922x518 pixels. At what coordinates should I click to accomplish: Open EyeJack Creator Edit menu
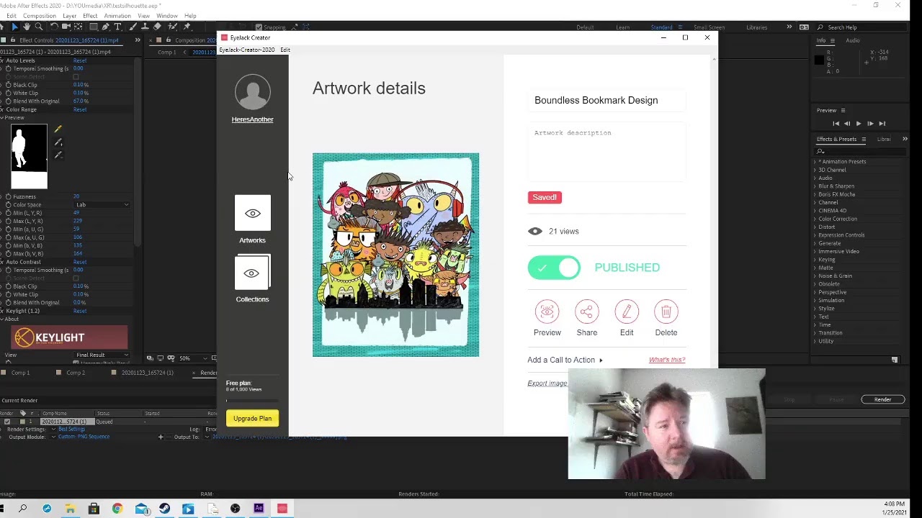285,50
